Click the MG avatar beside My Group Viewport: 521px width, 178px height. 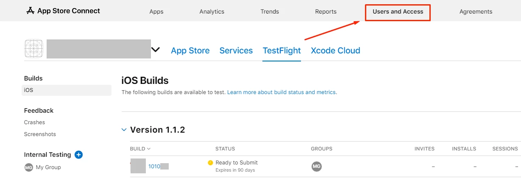pyautogui.click(x=29, y=167)
